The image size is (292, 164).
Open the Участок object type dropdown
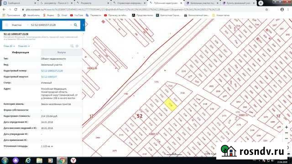click(x=20, y=25)
